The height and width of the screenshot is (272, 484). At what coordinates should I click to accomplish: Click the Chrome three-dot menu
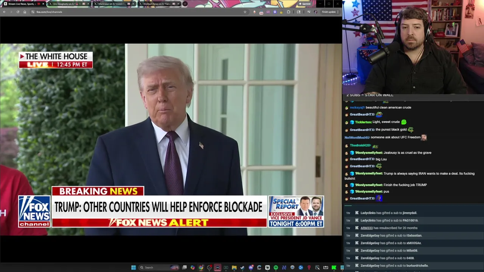point(338,12)
